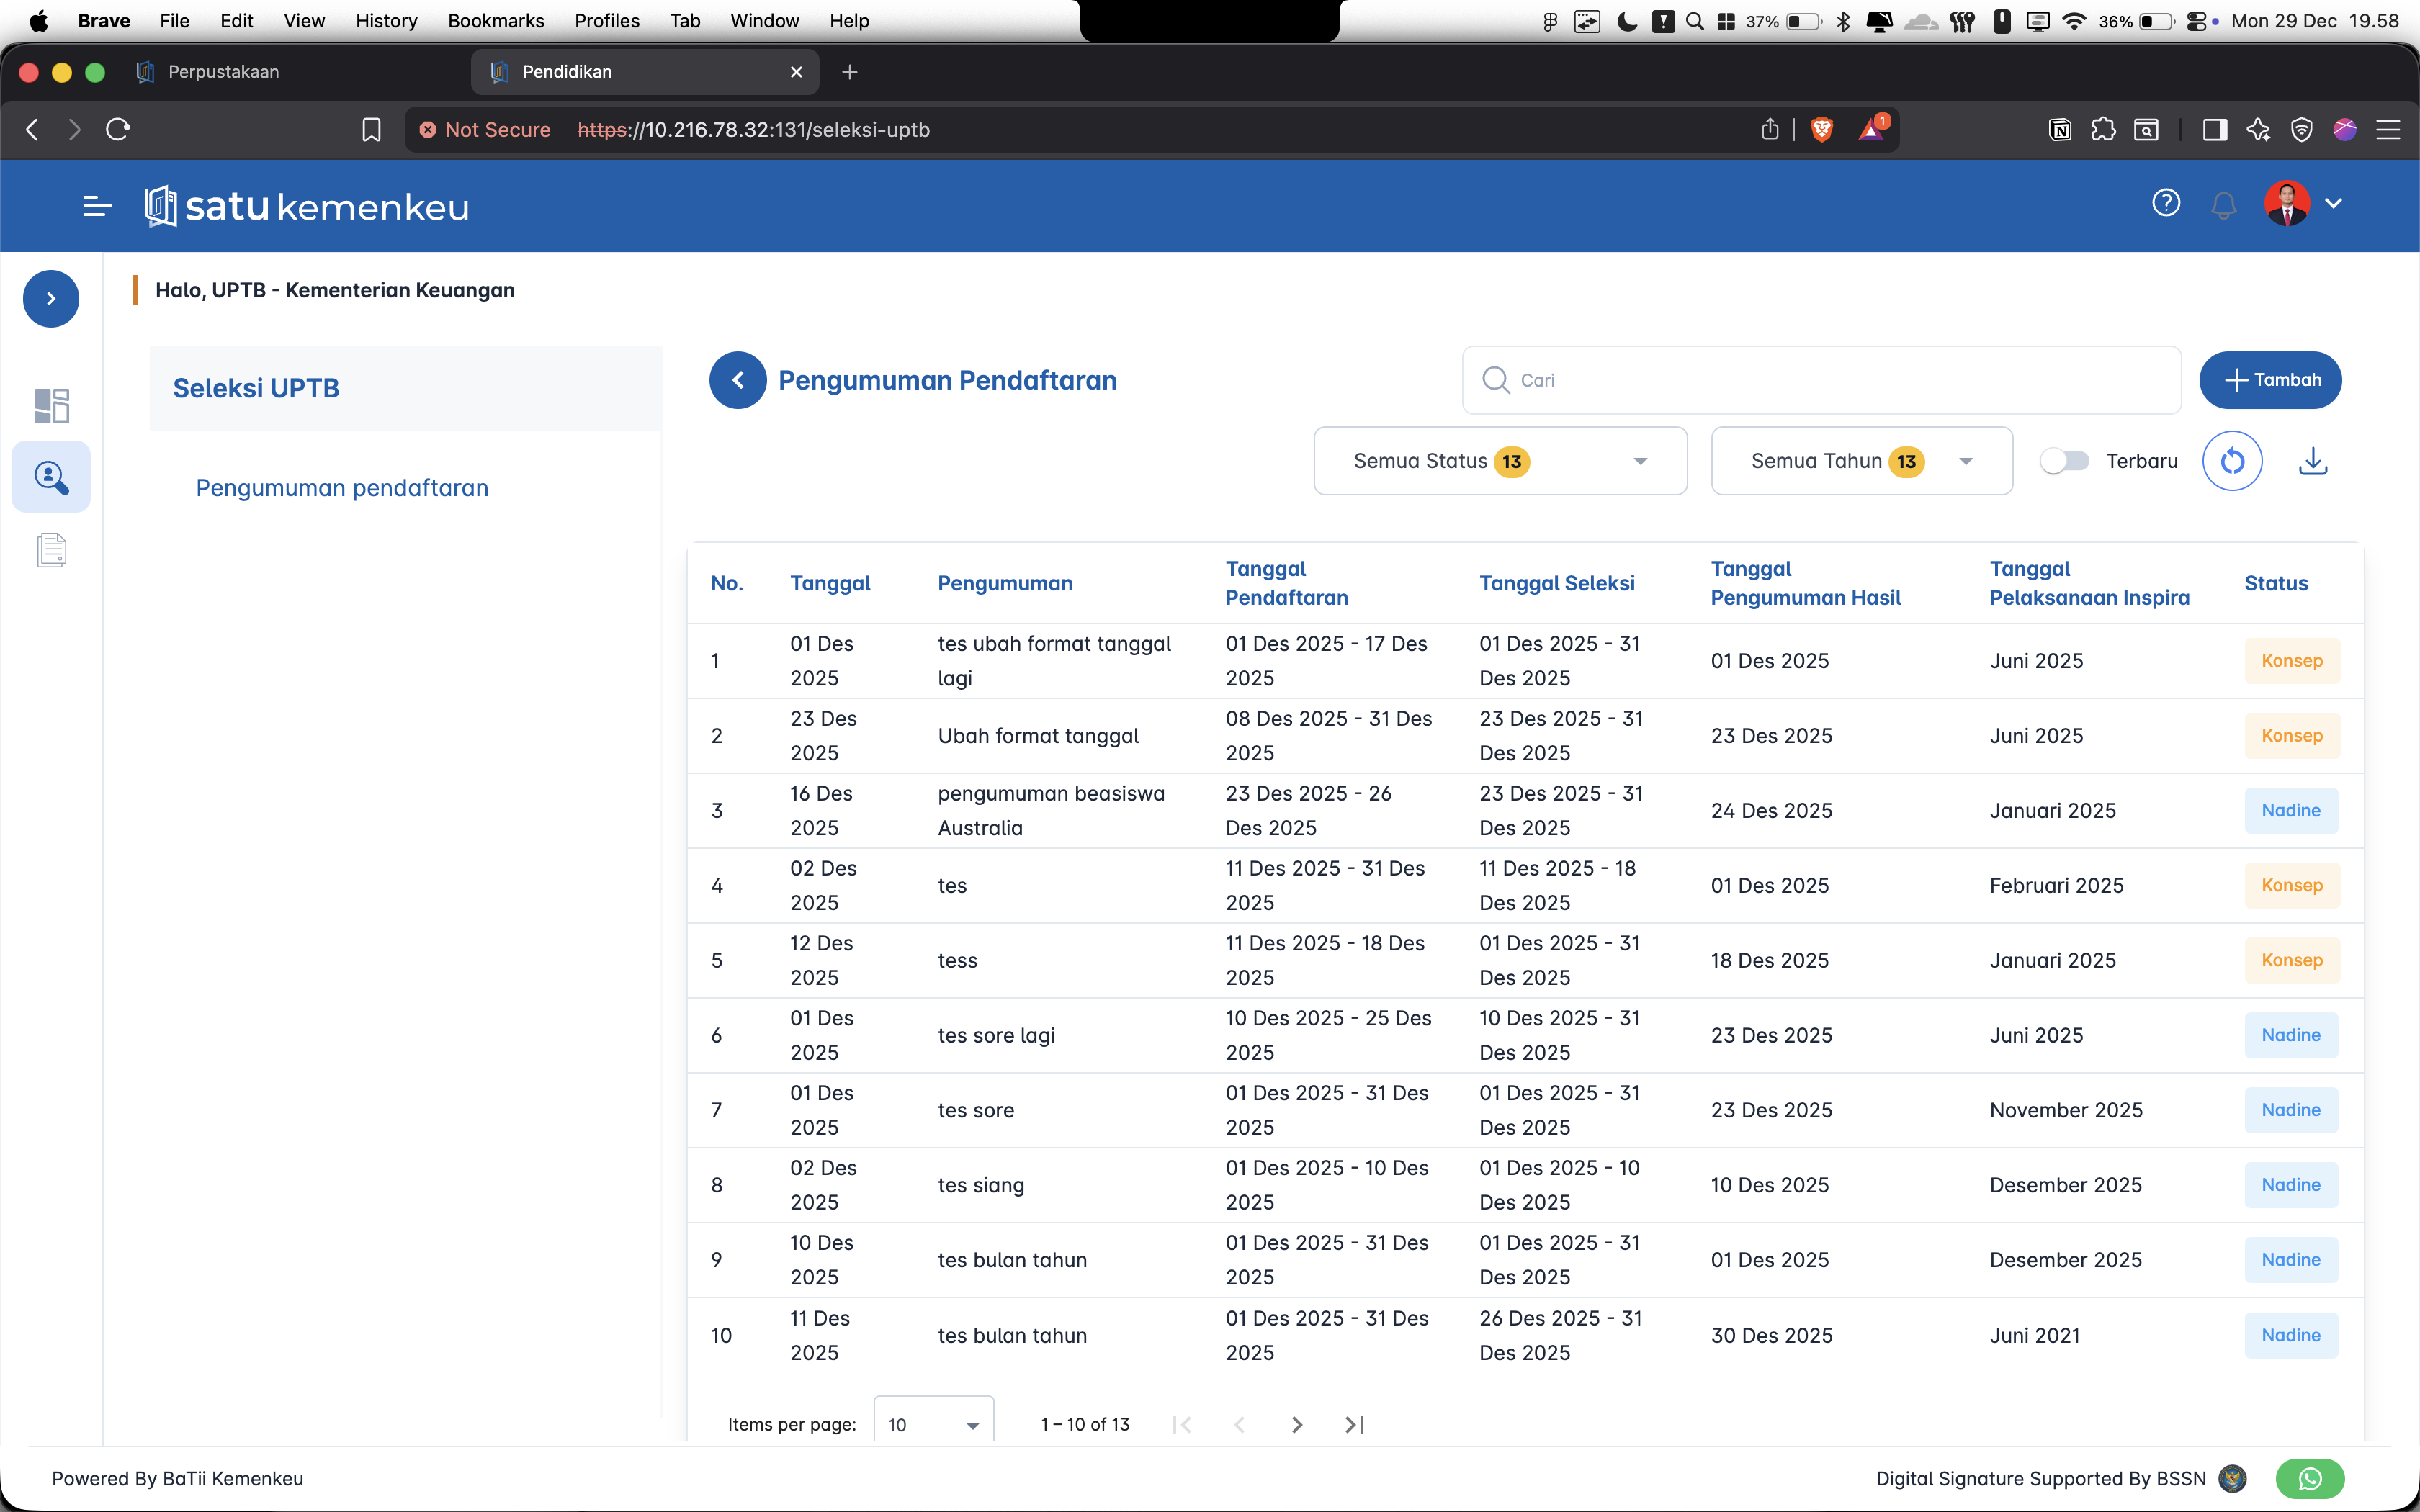
Task: Expand the user profile chevron menu
Action: point(2333,203)
